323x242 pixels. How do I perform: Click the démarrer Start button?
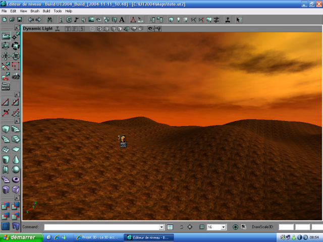tap(21, 237)
